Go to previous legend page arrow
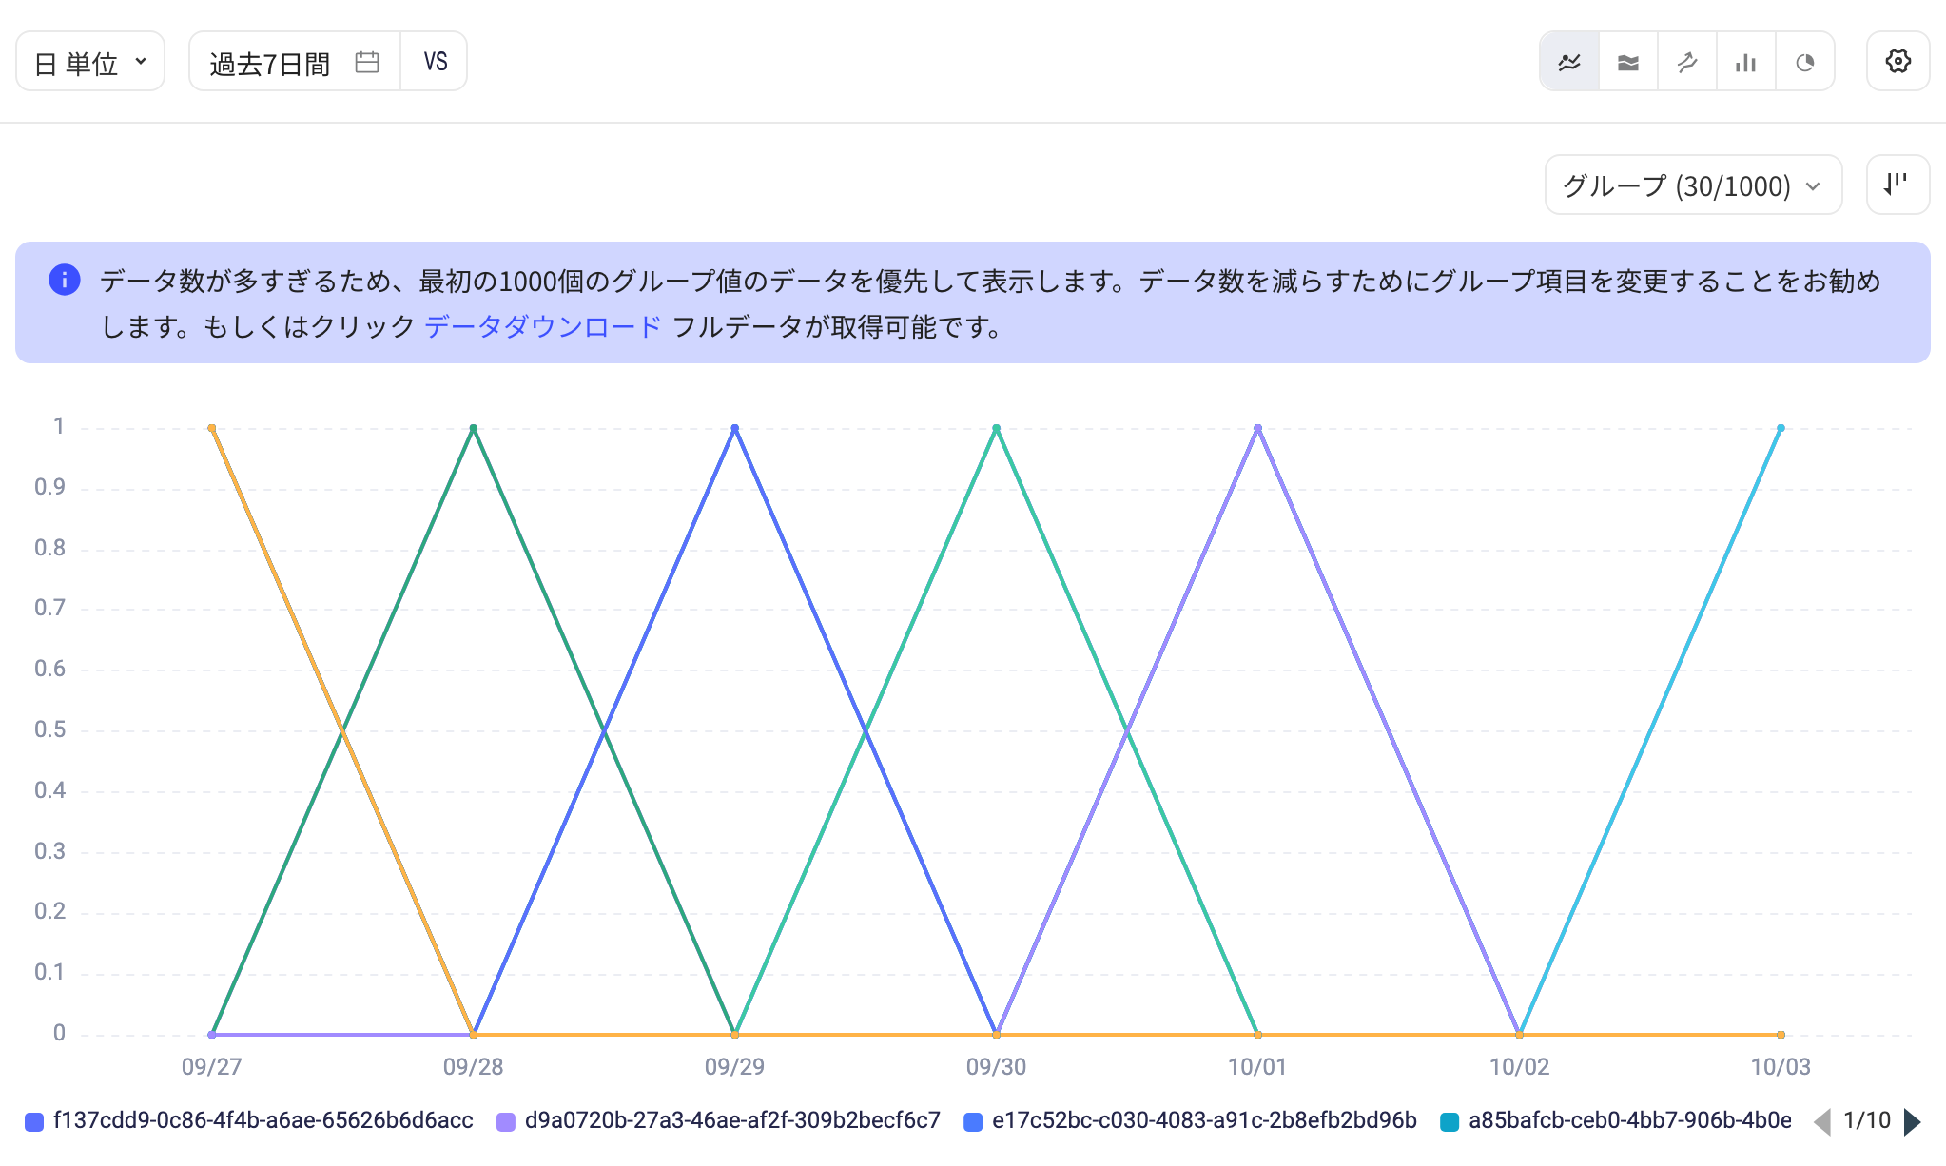The width and height of the screenshot is (1946, 1166). (1822, 1121)
